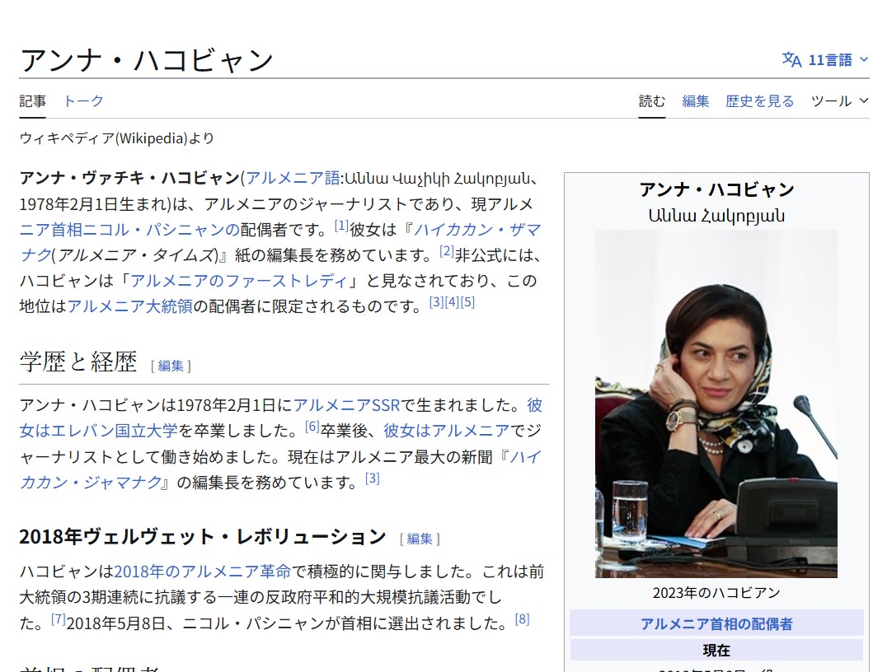Edit the 2018年ヴェルヴェット・レボリューション section
The width and height of the screenshot is (873, 672).
click(x=420, y=539)
